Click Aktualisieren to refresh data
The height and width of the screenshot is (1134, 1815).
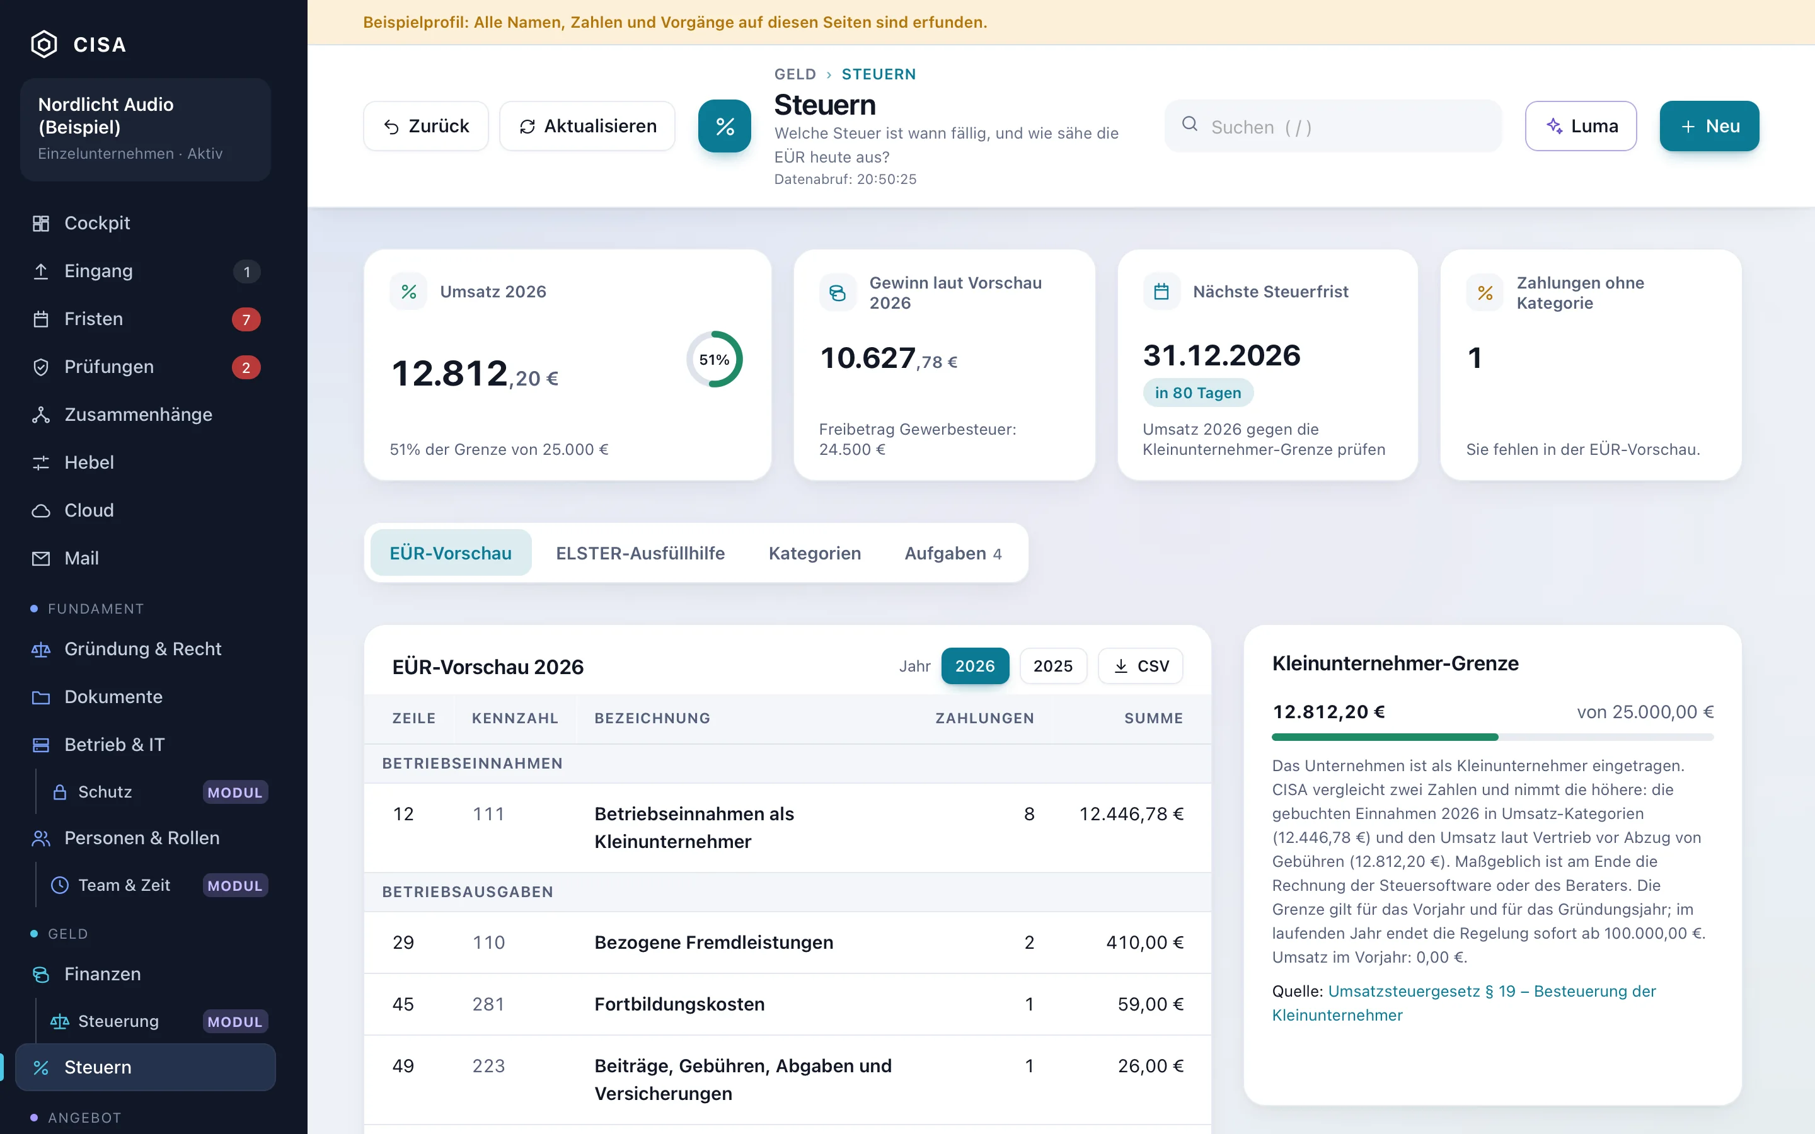click(587, 126)
